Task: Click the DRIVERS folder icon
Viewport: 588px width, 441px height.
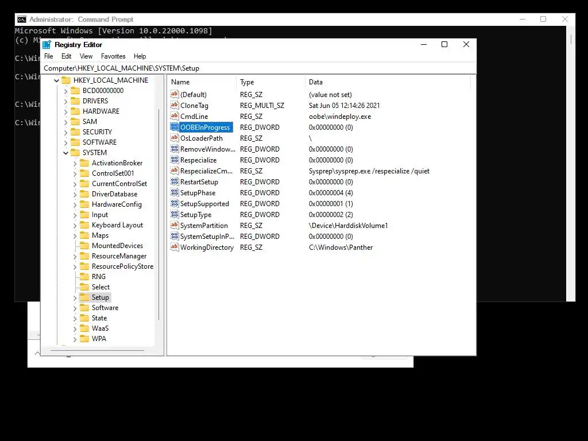Action: click(x=75, y=101)
